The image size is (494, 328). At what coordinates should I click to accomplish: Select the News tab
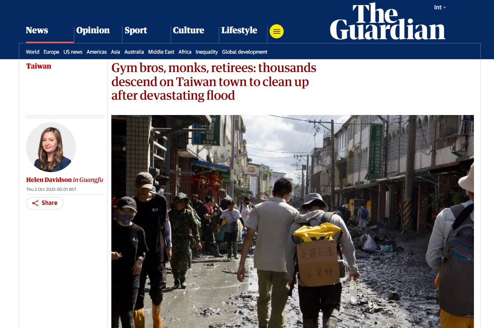click(x=37, y=30)
